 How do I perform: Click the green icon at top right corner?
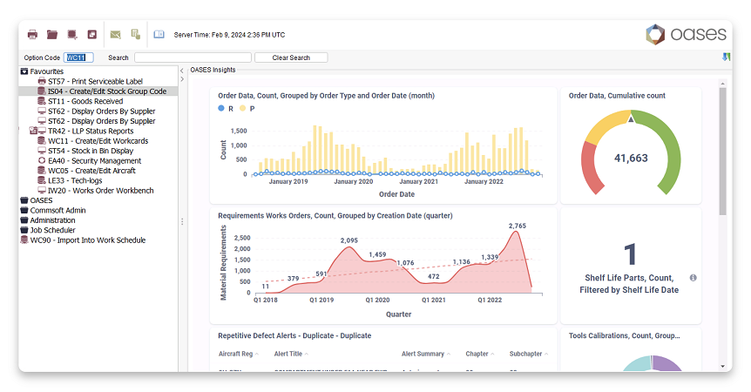[x=726, y=57]
